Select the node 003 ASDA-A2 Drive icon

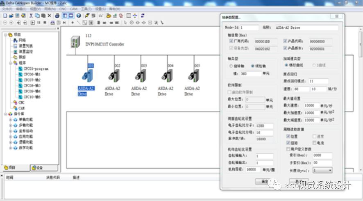(141, 76)
